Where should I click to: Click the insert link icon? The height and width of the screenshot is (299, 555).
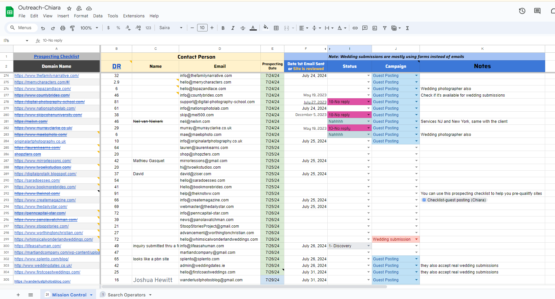355,28
